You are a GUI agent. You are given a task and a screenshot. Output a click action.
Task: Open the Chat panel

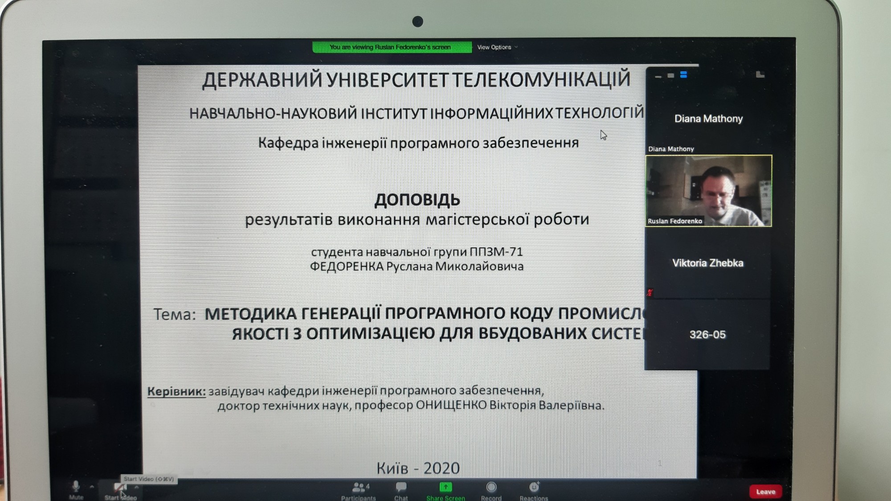[401, 491]
